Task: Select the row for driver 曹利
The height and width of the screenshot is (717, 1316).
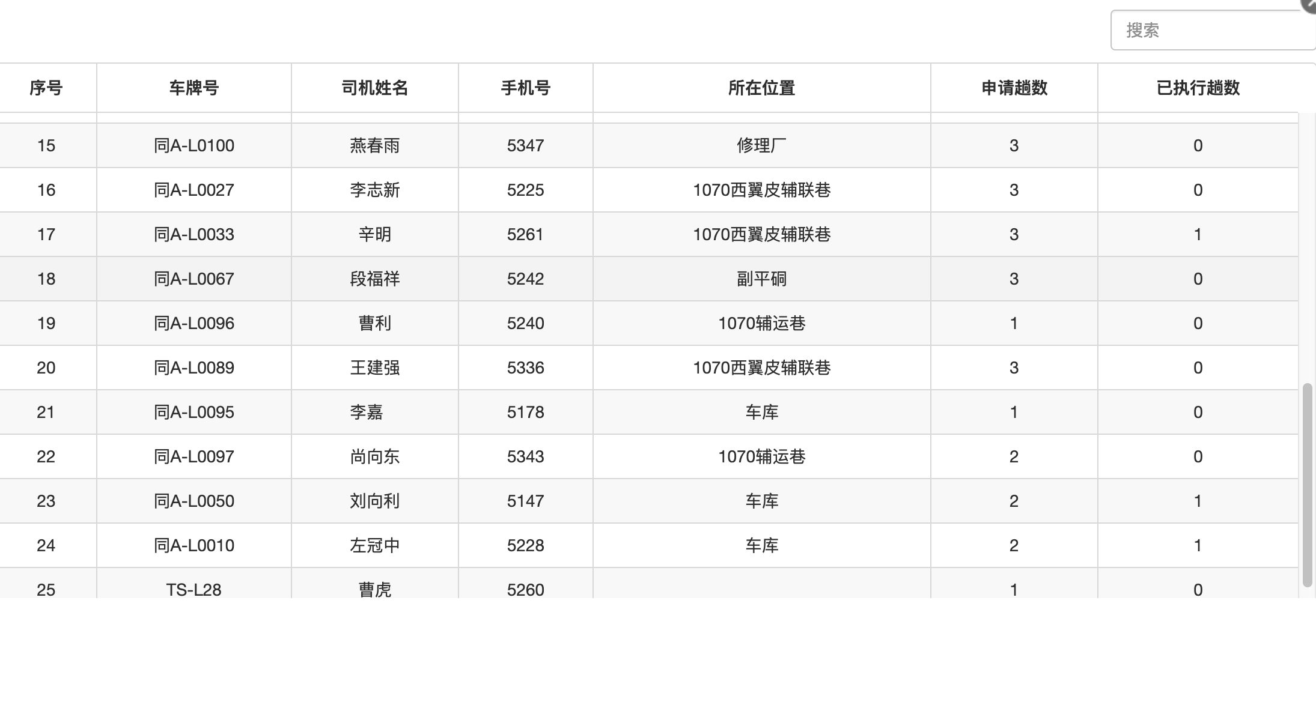Action: pos(374,324)
